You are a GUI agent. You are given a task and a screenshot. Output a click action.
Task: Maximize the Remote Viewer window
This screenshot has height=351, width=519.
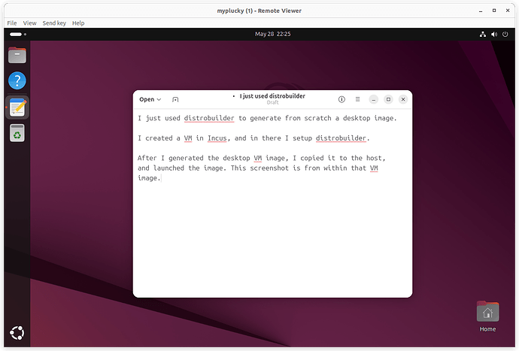pos(494,11)
